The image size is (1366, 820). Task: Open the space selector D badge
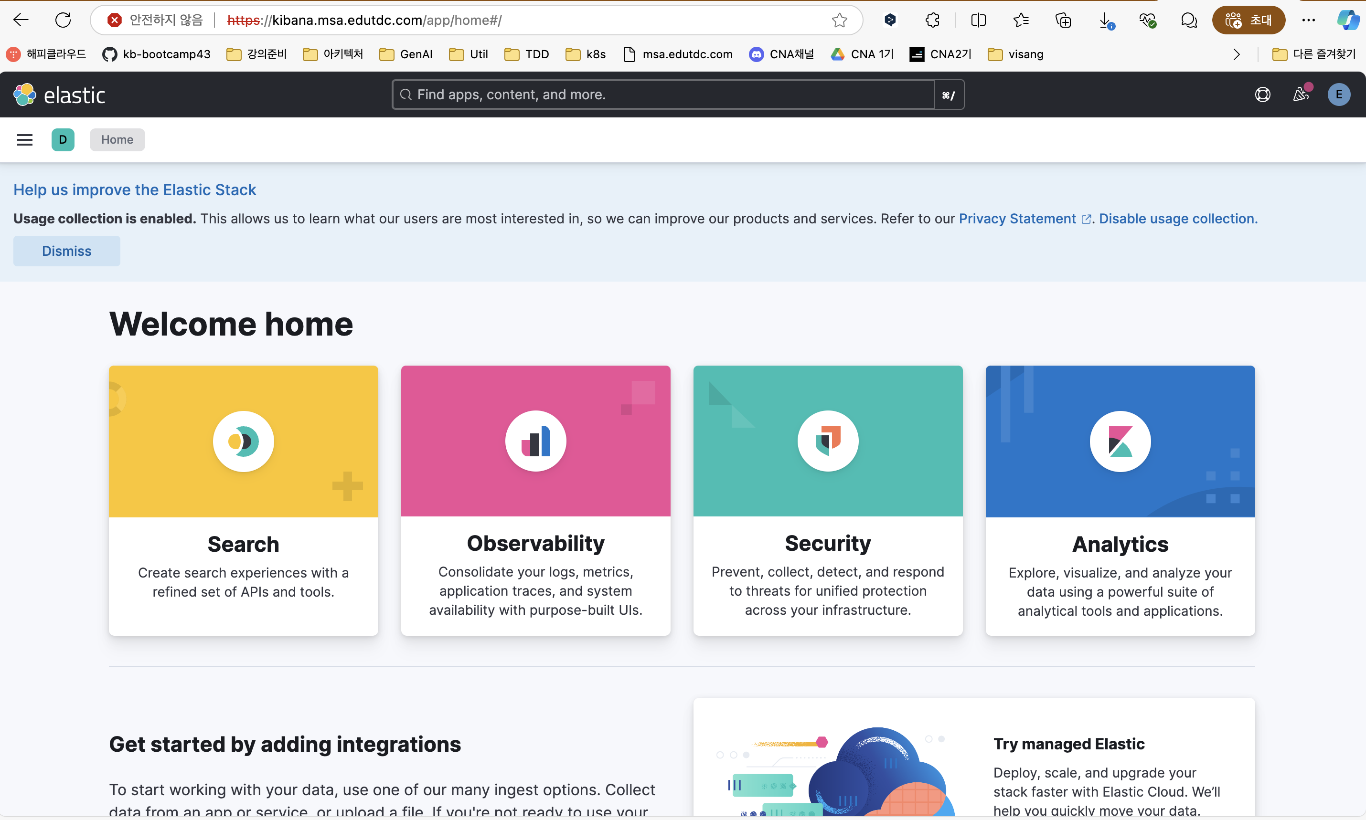point(63,140)
